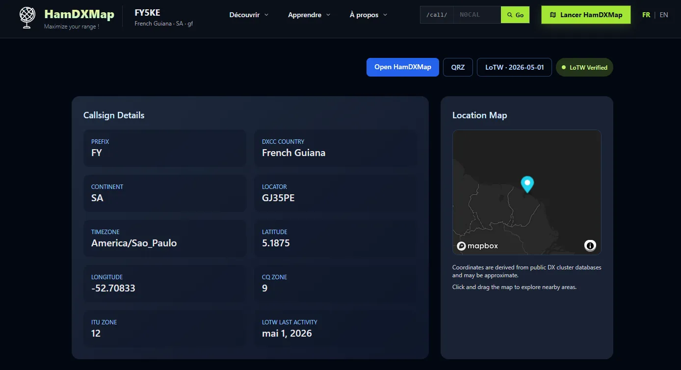Open the Mapbox info icon
The height and width of the screenshot is (370, 681).
pyautogui.click(x=590, y=245)
